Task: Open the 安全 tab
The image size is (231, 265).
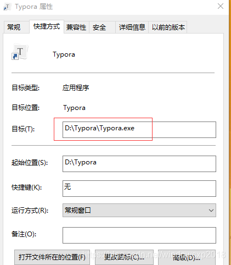Action: (x=102, y=27)
